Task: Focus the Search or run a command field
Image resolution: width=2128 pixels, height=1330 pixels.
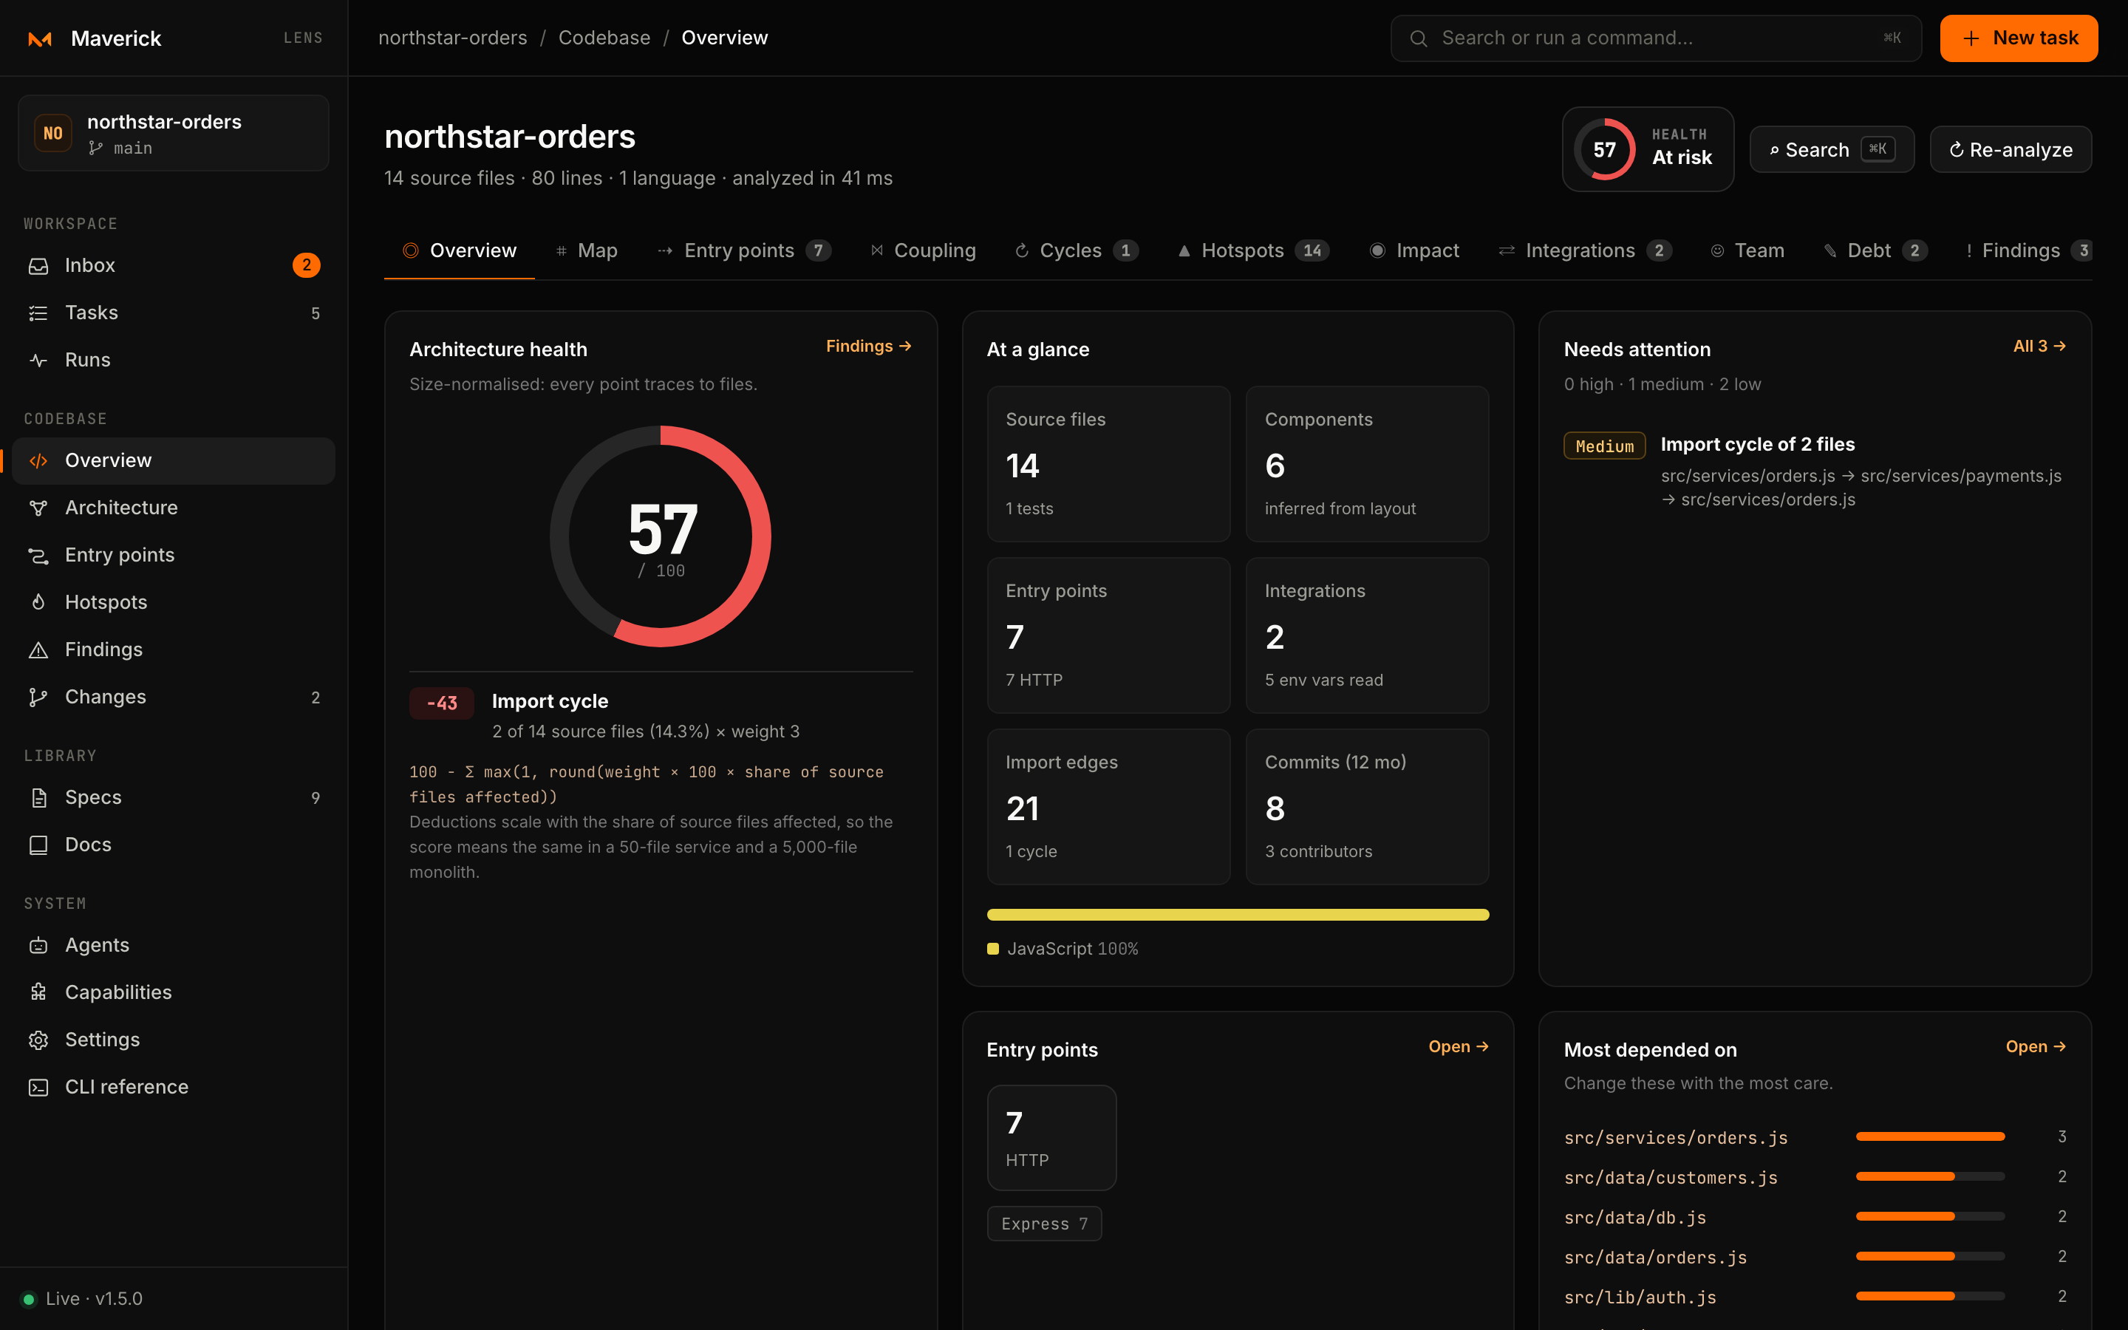Action: tap(1656, 38)
